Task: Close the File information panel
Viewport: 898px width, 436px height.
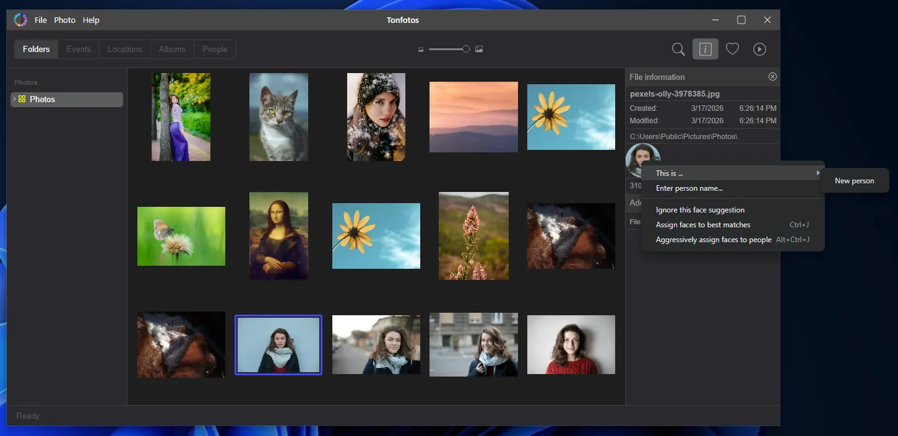Action: click(772, 77)
